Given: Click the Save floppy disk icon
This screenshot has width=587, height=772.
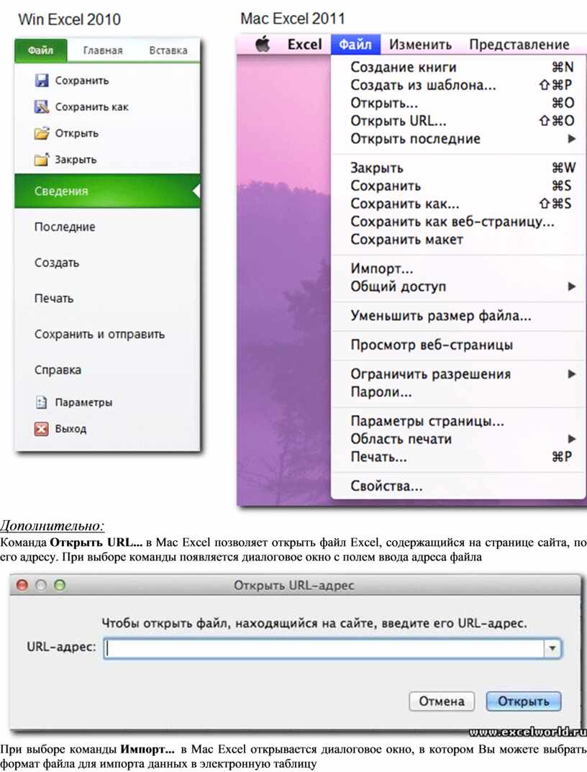Looking at the screenshot, I should coord(42,81).
